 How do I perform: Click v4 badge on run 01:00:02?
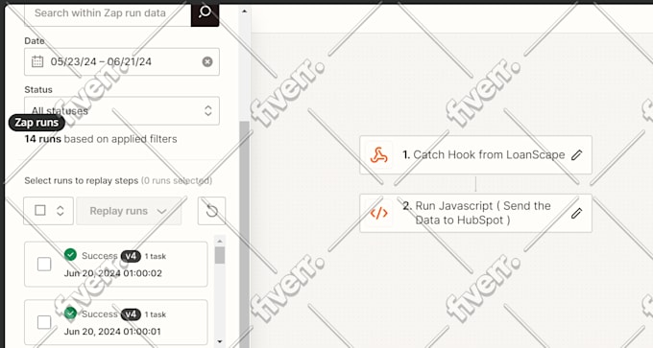pos(131,256)
